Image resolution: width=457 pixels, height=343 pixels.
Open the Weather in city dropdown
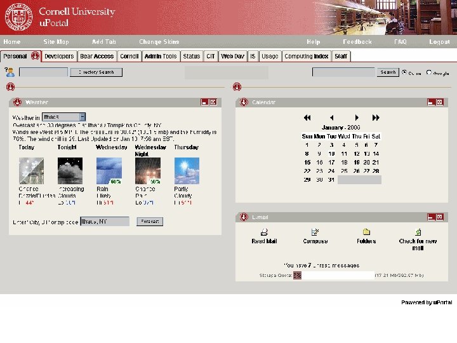(64, 117)
